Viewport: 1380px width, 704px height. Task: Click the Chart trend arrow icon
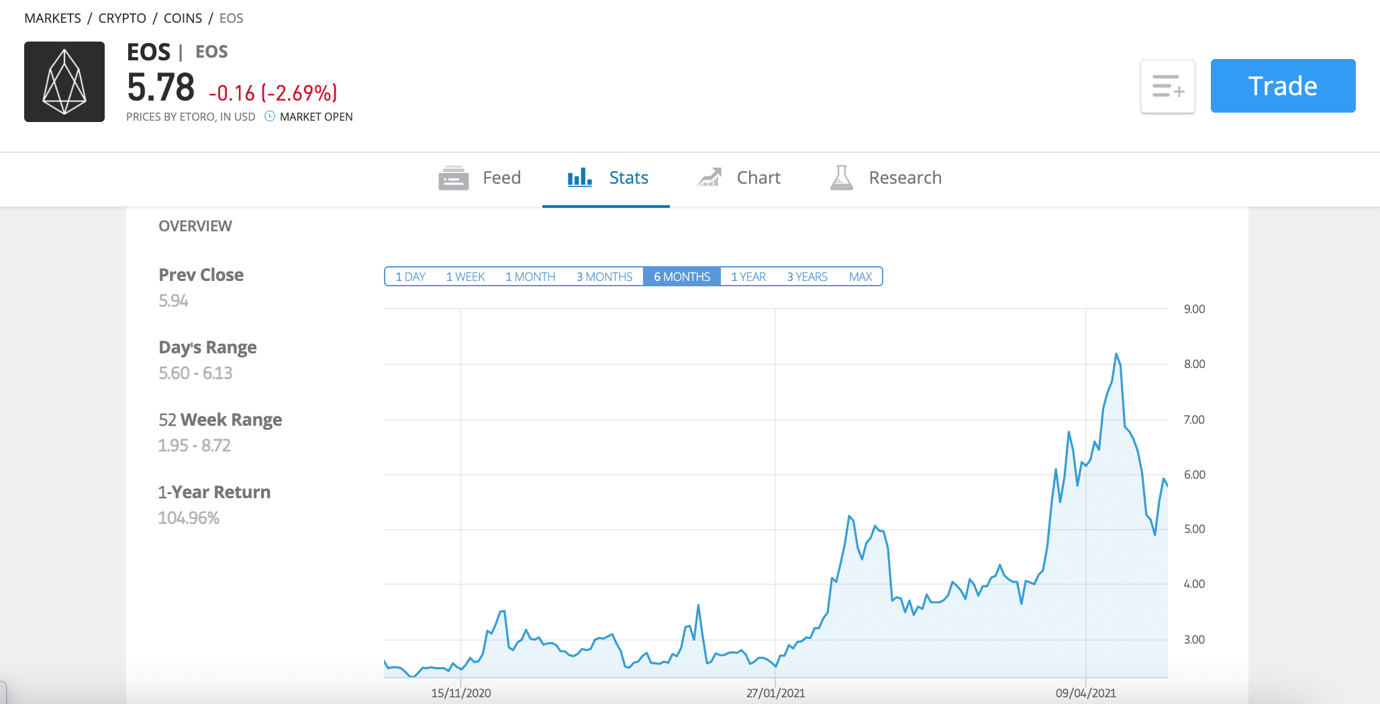[x=709, y=177]
